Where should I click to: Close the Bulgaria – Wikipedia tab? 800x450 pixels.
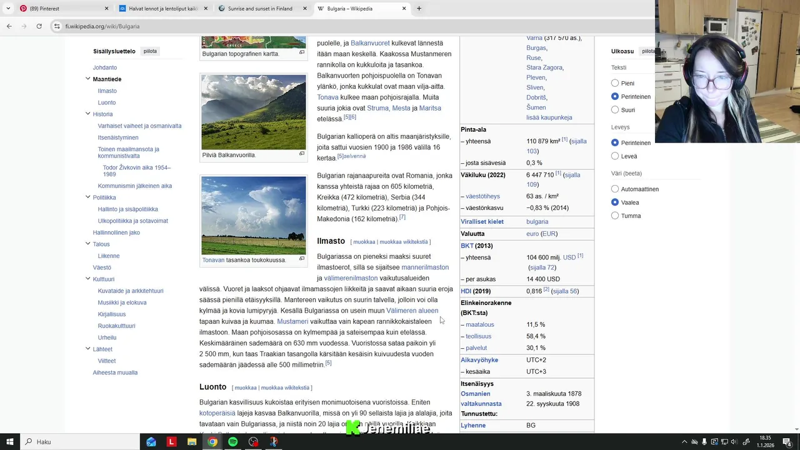pos(404,9)
